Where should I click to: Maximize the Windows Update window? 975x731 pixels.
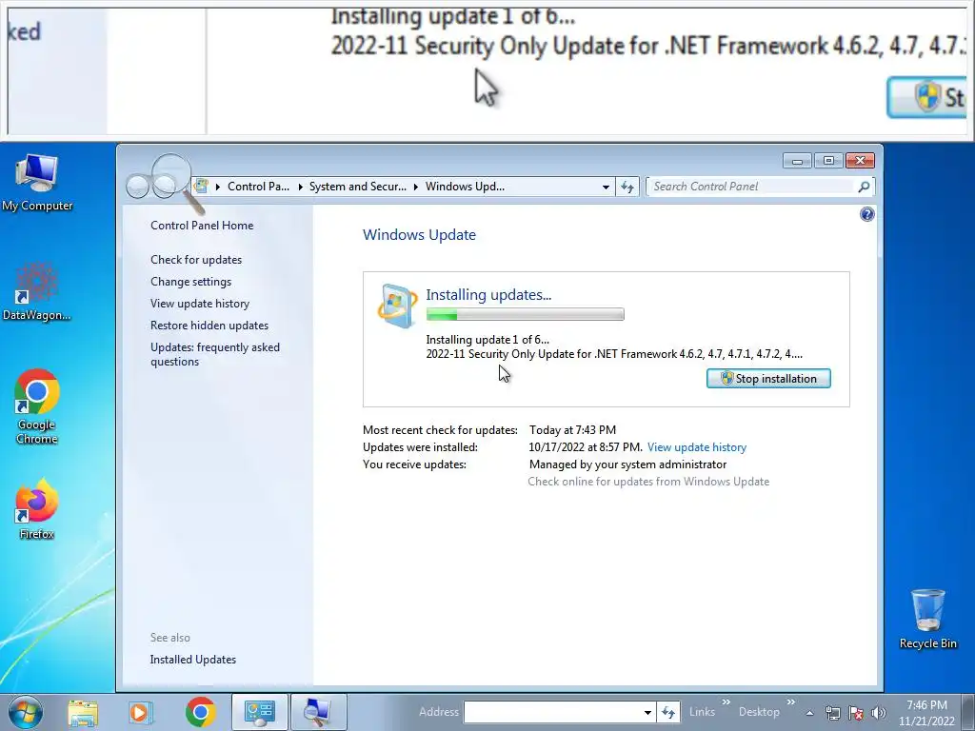(x=828, y=161)
